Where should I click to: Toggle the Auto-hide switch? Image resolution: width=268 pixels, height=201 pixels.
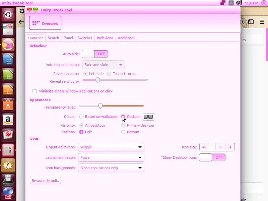click(x=95, y=54)
